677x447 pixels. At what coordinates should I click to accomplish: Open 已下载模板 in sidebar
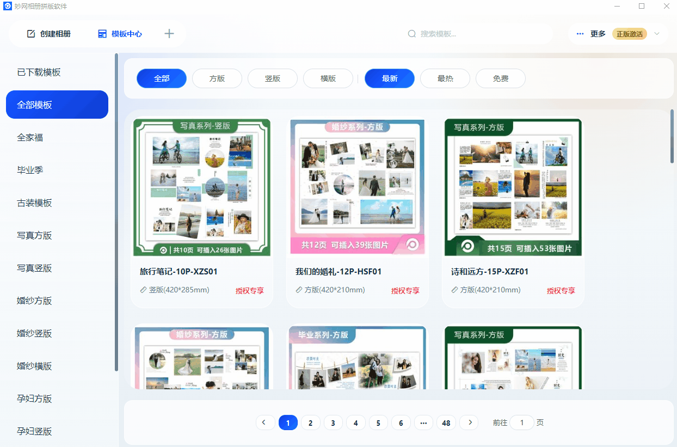pos(57,72)
